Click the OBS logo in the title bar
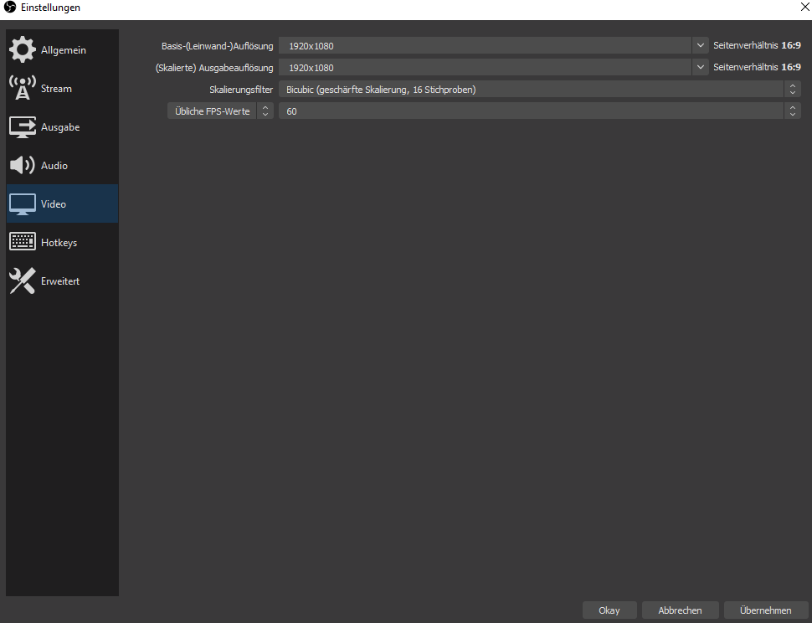812x623 pixels. [x=8, y=8]
